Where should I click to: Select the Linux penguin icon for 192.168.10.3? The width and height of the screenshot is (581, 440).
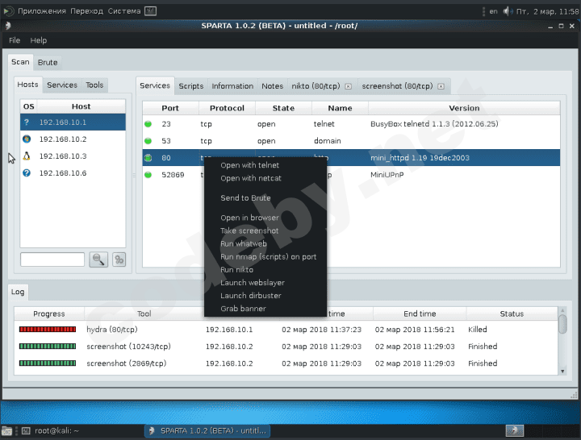click(x=27, y=156)
